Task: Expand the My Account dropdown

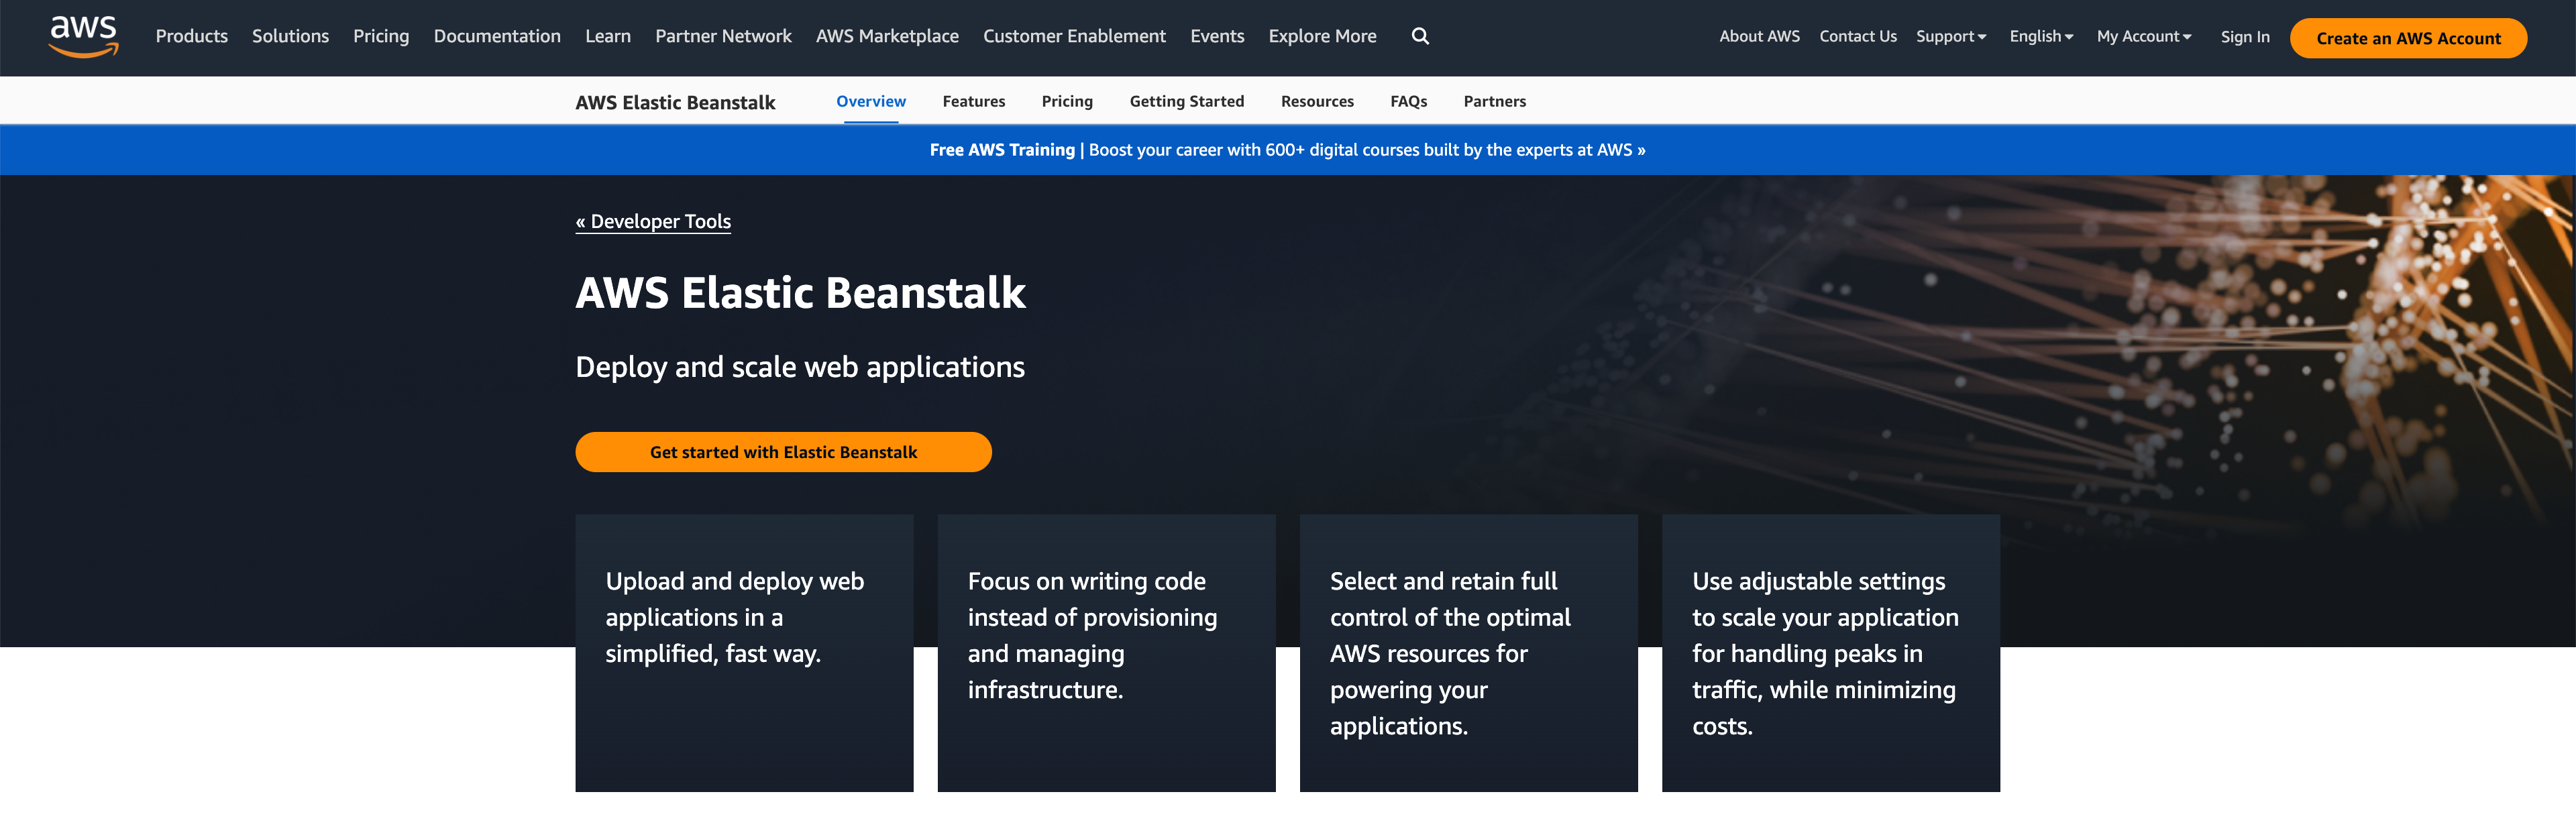Action: (2143, 36)
